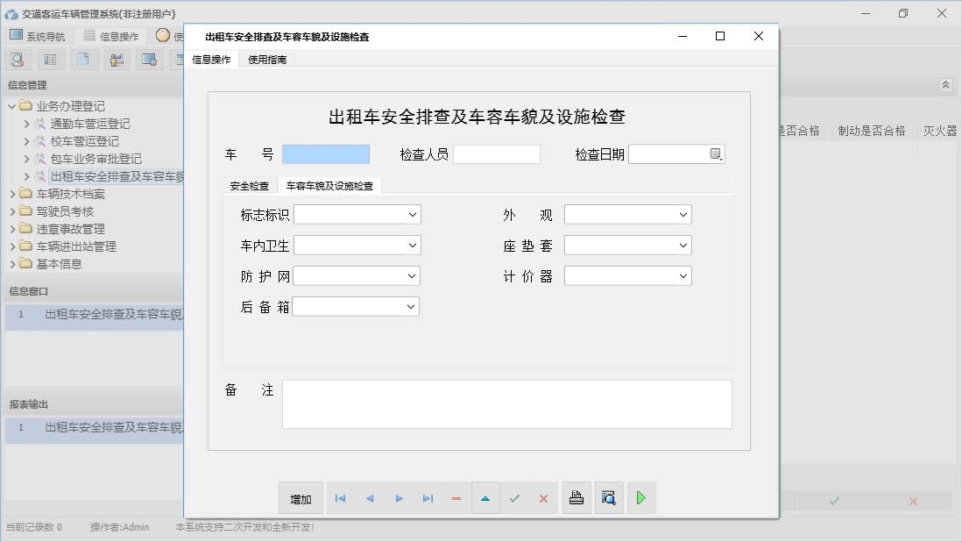
Task: Click the red X cancel edit icon
Action: click(x=543, y=498)
